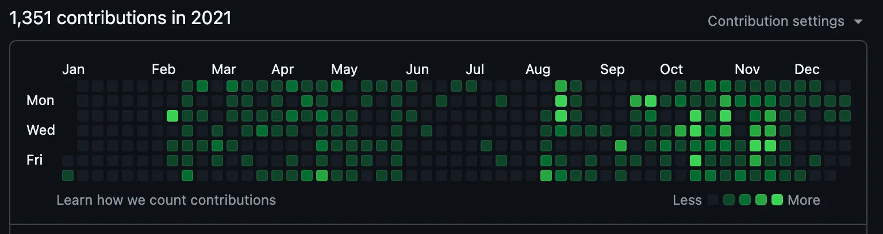The image size is (883, 234).
Task: Click the bright Saturday cell in early August
Action: (546, 175)
